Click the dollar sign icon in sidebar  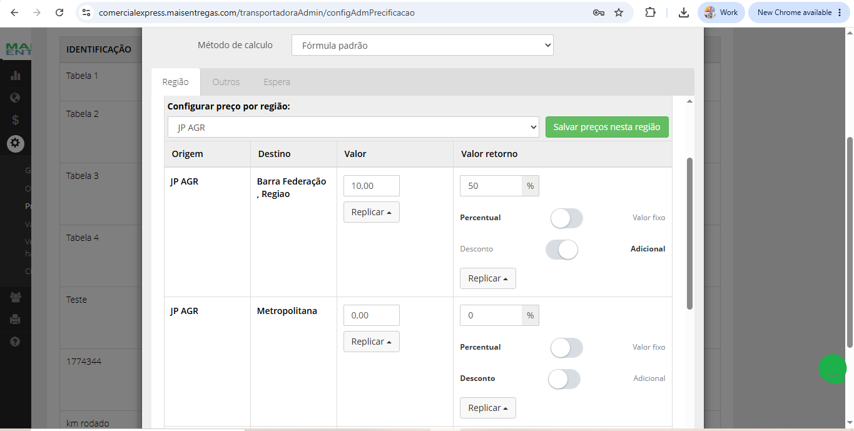(16, 120)
